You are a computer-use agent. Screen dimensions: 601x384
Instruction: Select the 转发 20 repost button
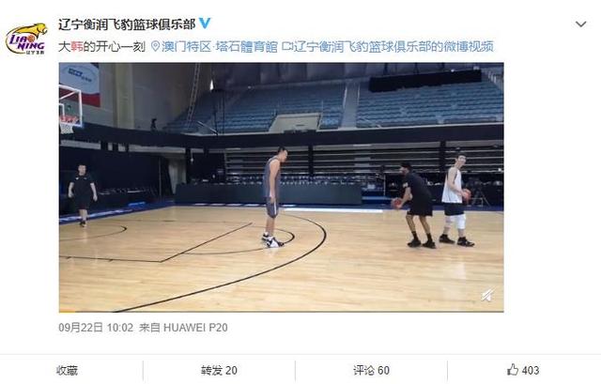pos(219,371)
